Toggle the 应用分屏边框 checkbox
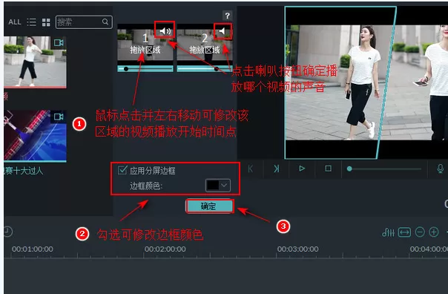The height and width of the screenshot is (294, 448). (x=122, y=170)
